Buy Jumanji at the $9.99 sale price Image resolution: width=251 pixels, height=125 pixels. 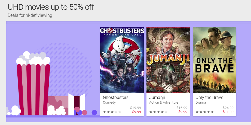pyautogui.click(x=183, y=112)
